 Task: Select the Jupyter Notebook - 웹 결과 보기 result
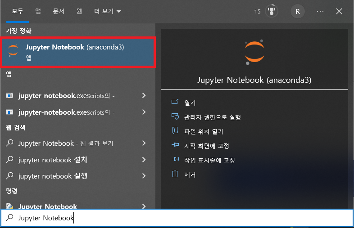point(78,143)
